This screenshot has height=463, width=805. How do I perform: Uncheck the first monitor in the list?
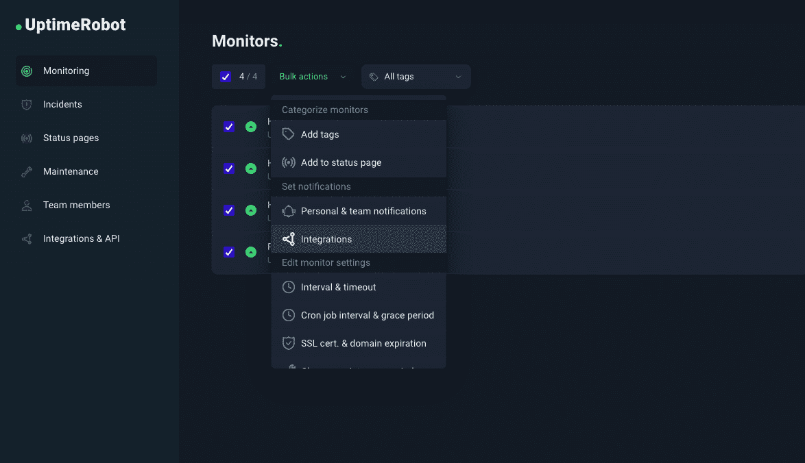click(228, 127)
